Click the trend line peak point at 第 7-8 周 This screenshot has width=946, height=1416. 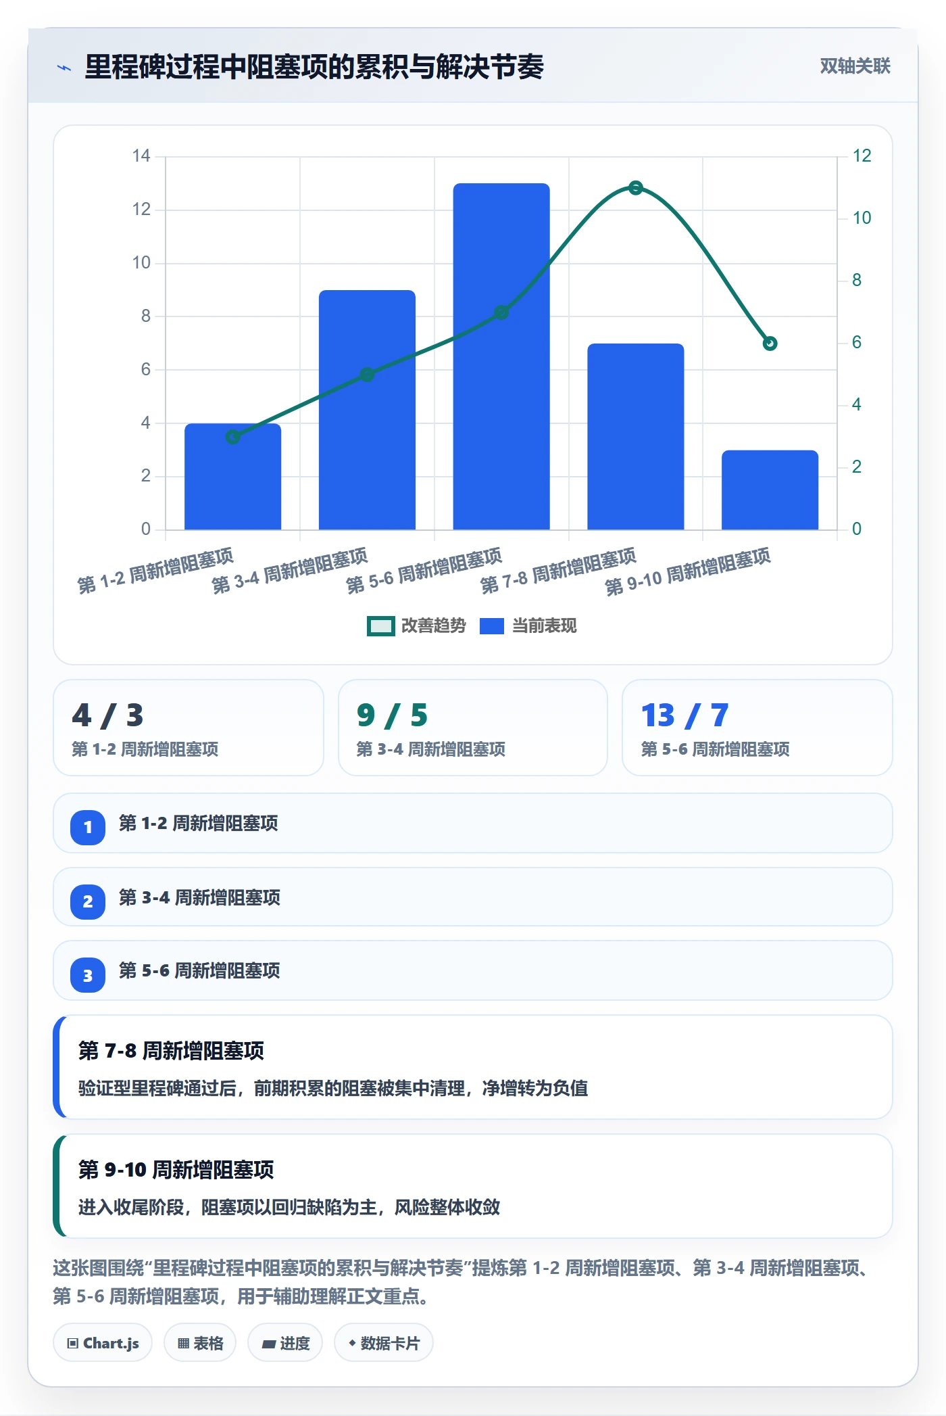pos(635,187)
